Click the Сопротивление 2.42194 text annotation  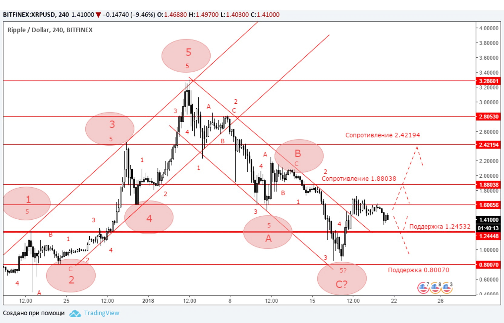[383, 135]
